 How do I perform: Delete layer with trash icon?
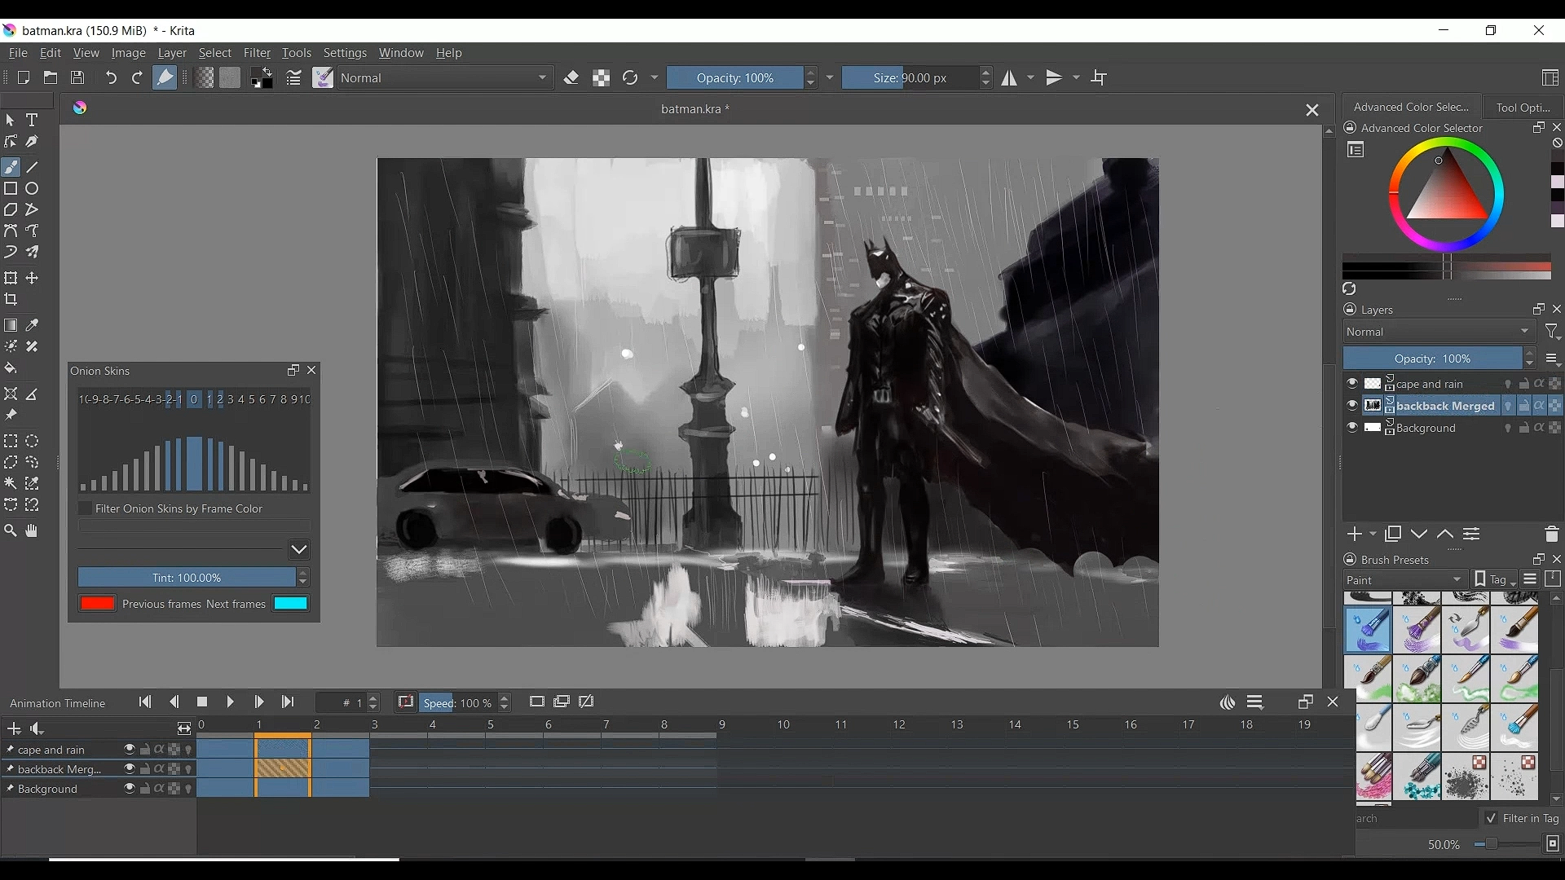click(1551, 535)
